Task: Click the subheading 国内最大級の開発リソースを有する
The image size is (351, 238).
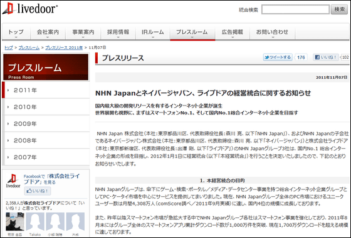Action: pyautogui.click(x=159, y=106)
